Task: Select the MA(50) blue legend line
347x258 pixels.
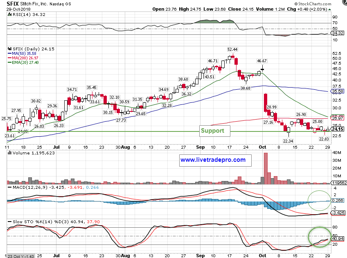Action: pyautogui.click(x=9, y=53)
